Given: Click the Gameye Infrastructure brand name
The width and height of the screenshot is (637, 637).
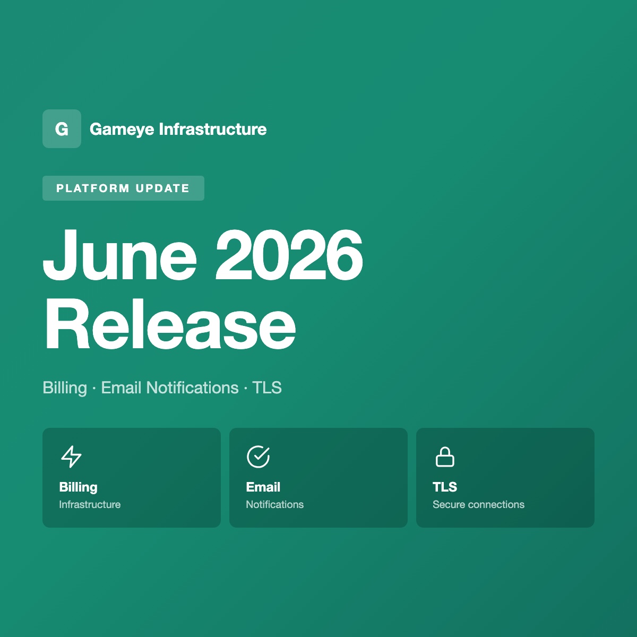Looking at the screenshot, I should click(178, 129).
